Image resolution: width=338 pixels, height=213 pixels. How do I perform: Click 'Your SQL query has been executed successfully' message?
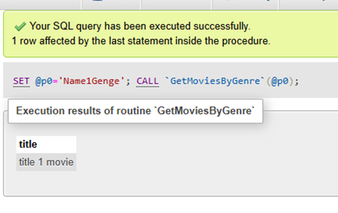tap(140, 26)
